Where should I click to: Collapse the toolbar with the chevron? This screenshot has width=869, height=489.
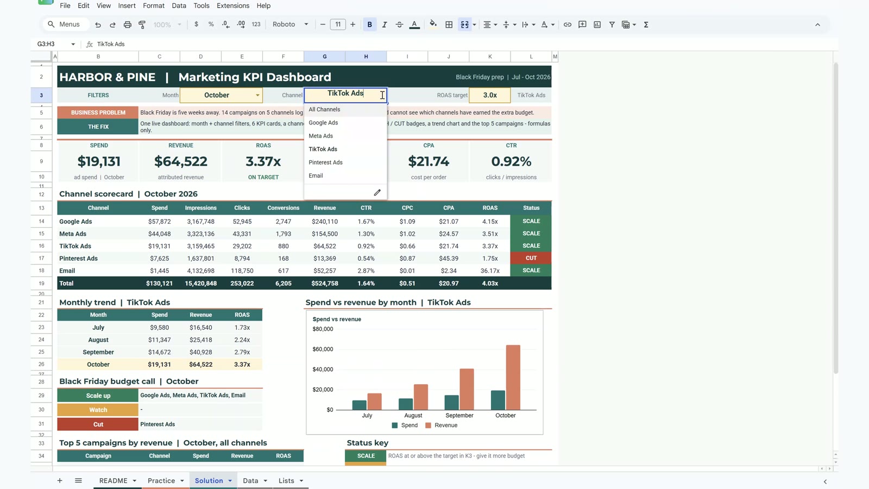817,24
